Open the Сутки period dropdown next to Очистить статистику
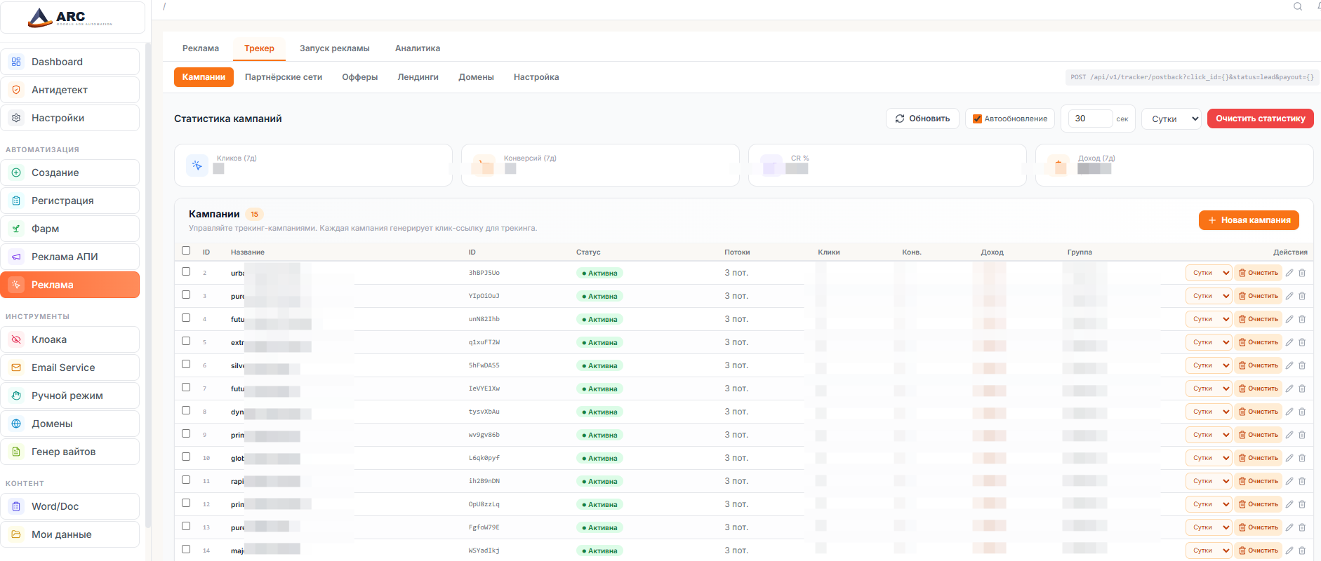Image resolution: width=1321 pixels, height=561 pixels. pyautogui.click(x=1171, y=119)
